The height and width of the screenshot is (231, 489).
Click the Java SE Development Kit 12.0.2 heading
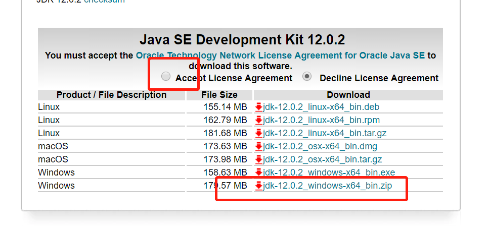pos(242,40)
